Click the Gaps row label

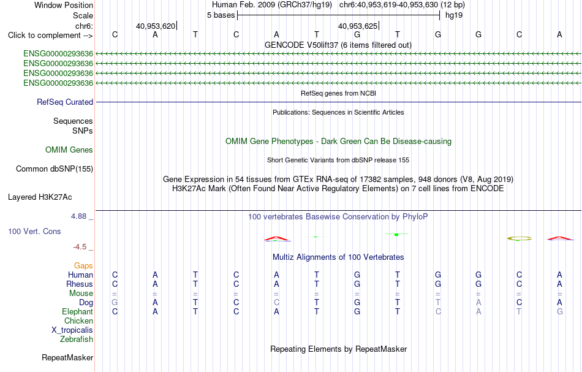tap(83, 266)
